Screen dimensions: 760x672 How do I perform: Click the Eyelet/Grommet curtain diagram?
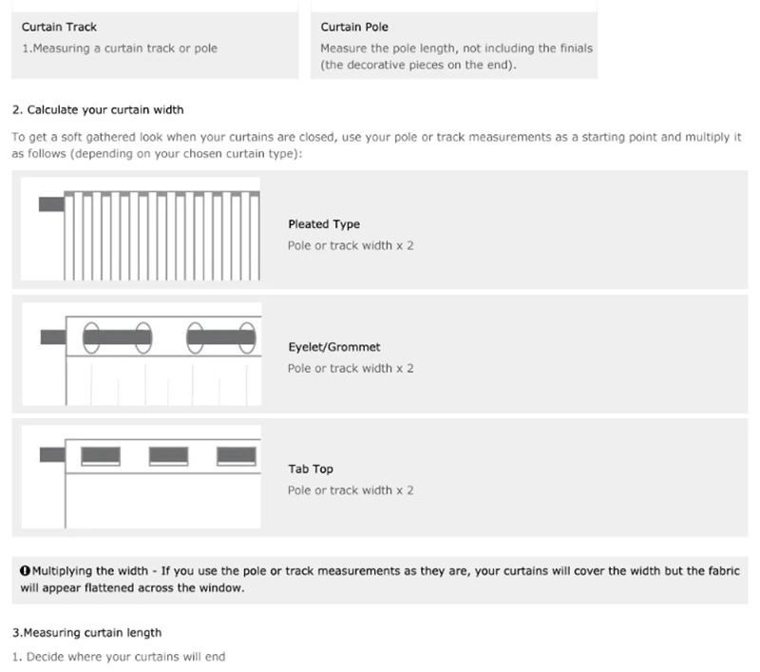pyautogui.click(x=148, y=352)
